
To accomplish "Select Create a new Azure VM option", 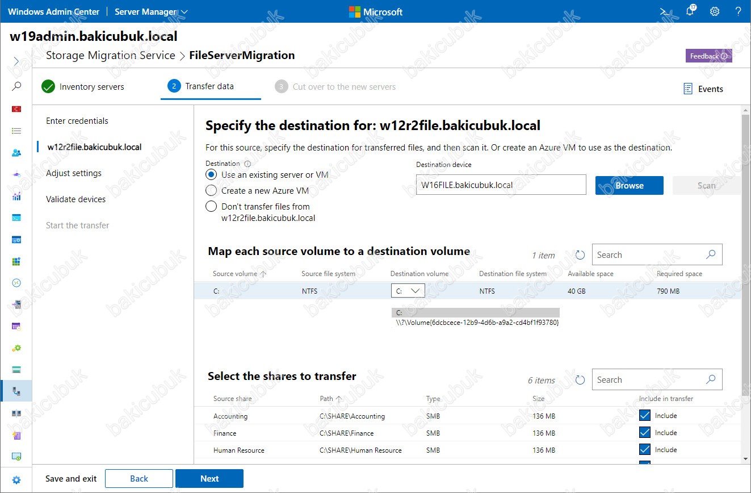I will (211, 191).
